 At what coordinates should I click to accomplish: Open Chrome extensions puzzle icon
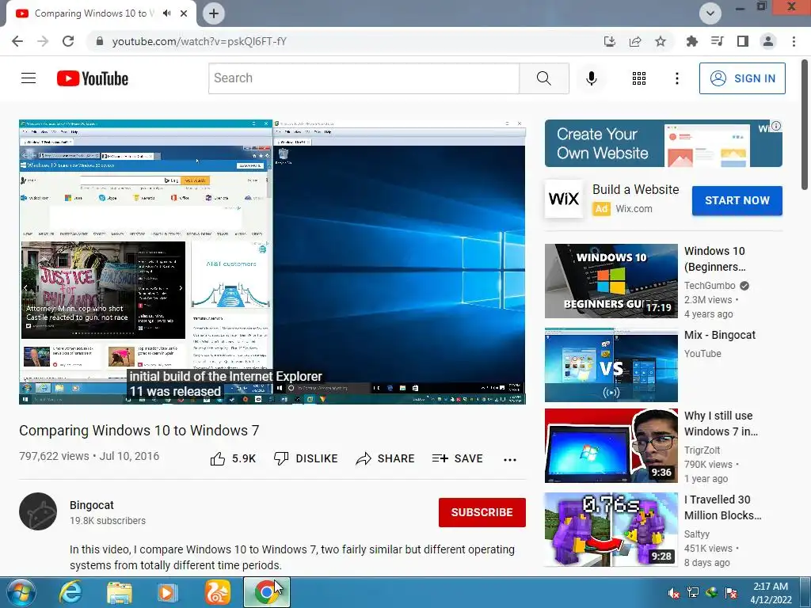pyautogui.click(x=691, y=41)
